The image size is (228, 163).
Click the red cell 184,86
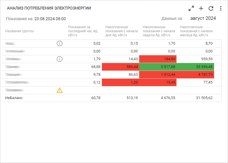pyautogui.click(x=158, y=59)
